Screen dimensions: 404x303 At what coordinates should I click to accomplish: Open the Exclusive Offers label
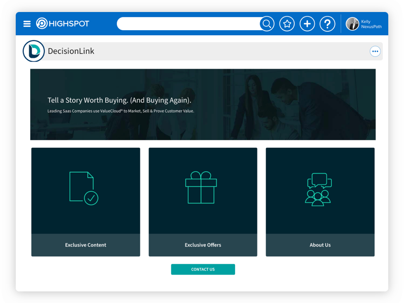(x=203, y=245)
